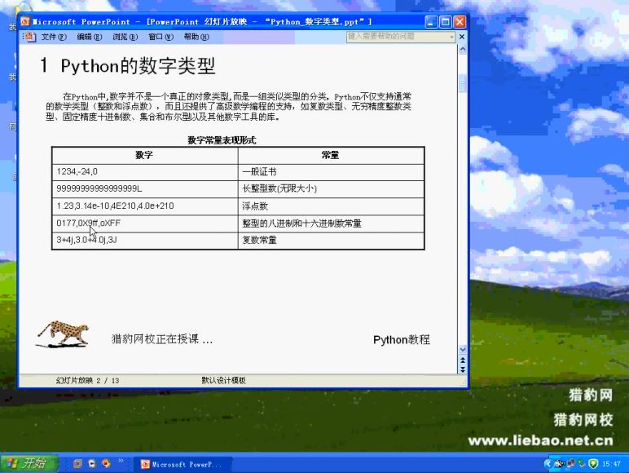
Task: Click the vertical scrollbar thumb
Action: click(x=463, y=83)
